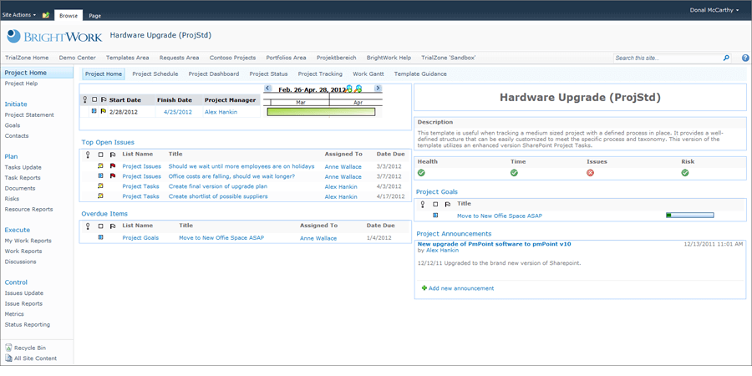Viewport: 752px width, 376px height.
Task: Open 'Office costs are falling' issue link
Action: click(x=231, y=176)
